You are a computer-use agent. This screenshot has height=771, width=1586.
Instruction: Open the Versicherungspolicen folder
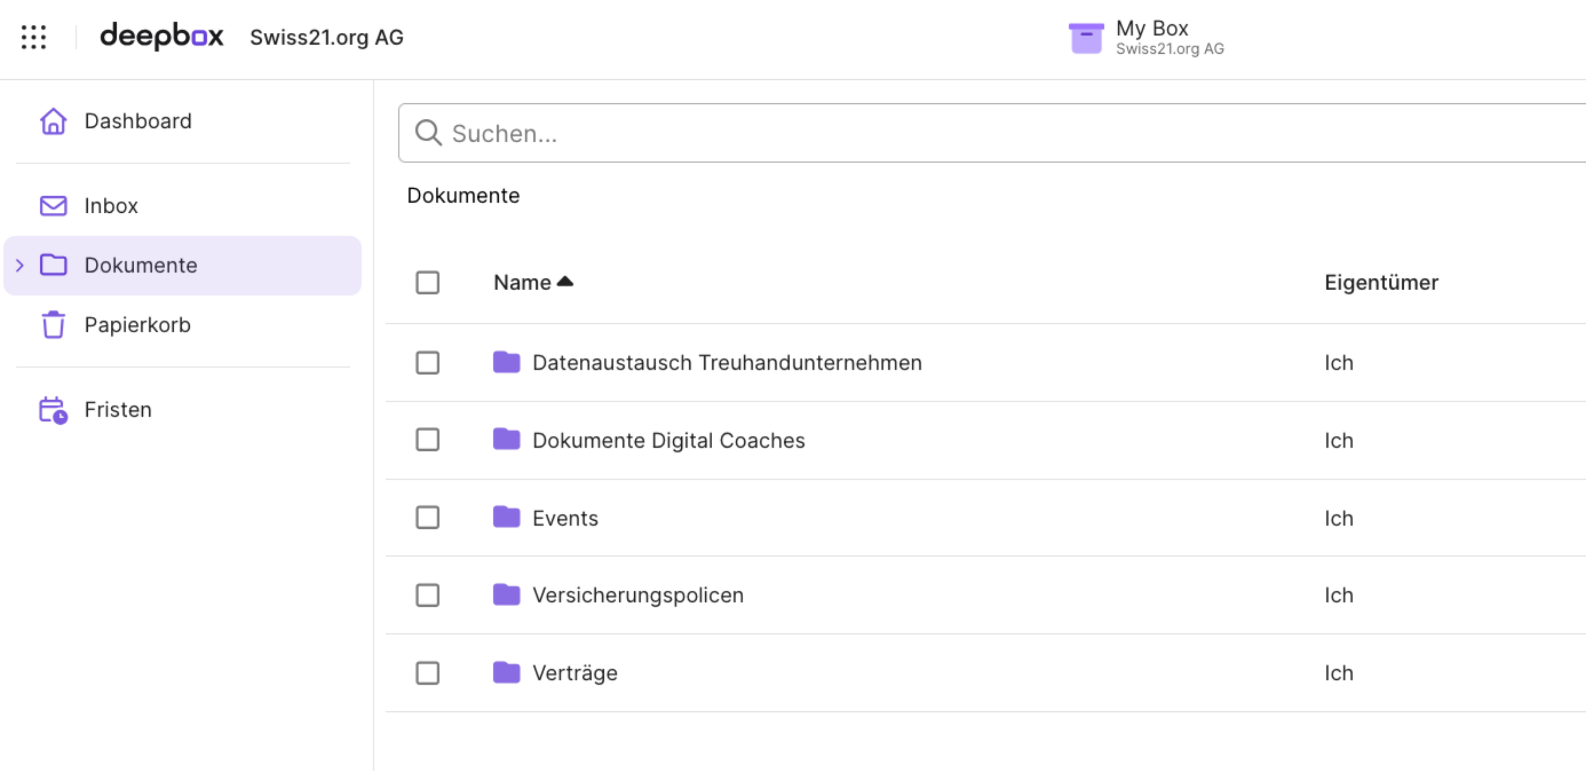pyautogui.click(x=638, y=595)
